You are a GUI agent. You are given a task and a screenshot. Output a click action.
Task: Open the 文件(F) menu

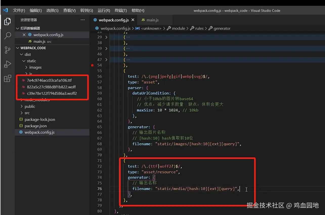point(19,10)
